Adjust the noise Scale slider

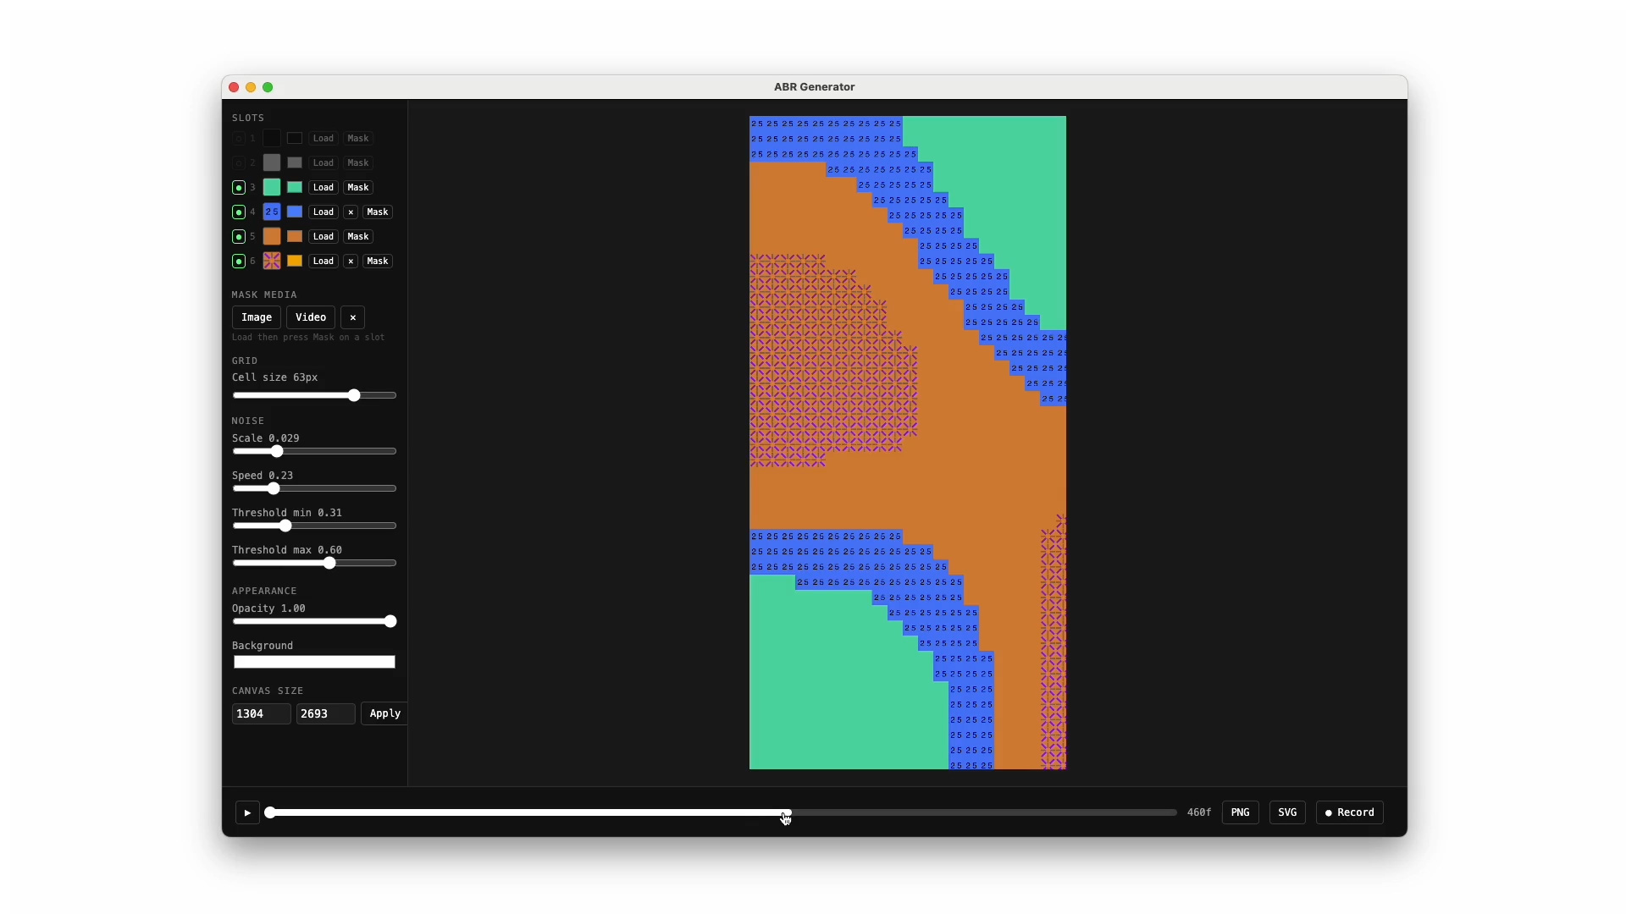314,451
